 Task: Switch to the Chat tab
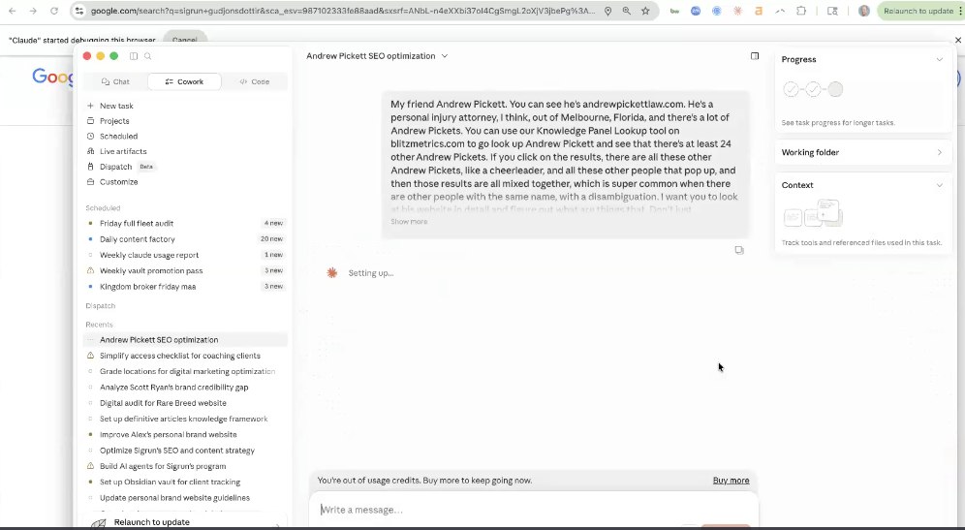point(115,81)
